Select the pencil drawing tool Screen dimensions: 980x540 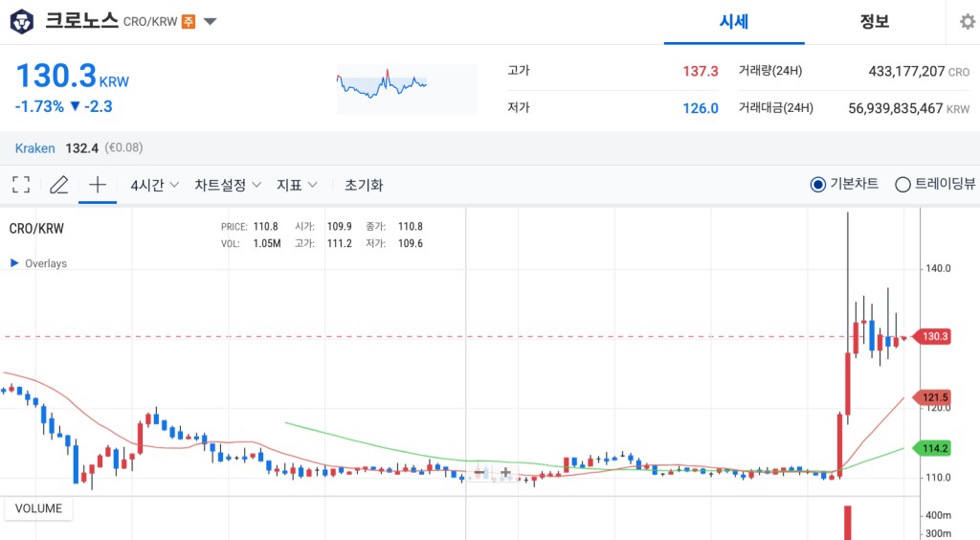pyautogui.click(x=58, y=185)
